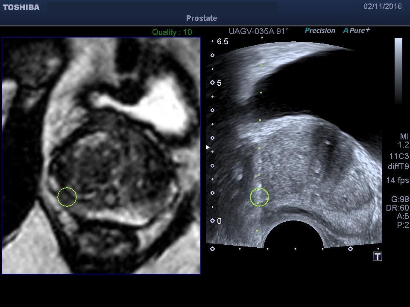The height and width of the screenshot is (307, 410).
Task: Click the TOSHIBA logo
Action: (21, 7)
